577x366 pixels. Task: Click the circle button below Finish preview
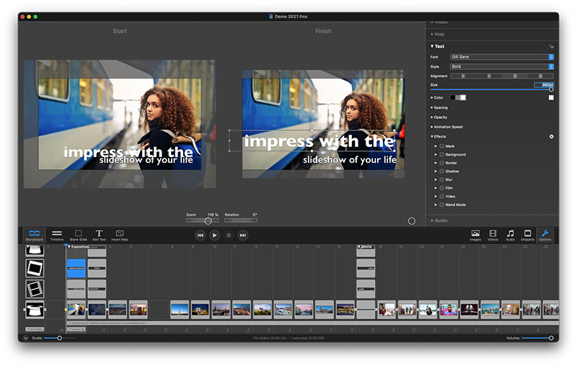click(x=412, y=221)
